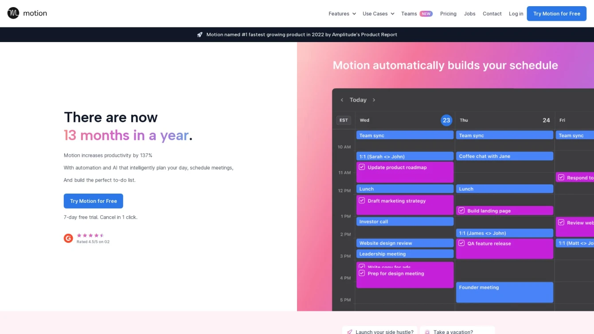Click the rocket icon in announcement bar
The width and height of the screenshot is (594, 334).
coord(200,35)
